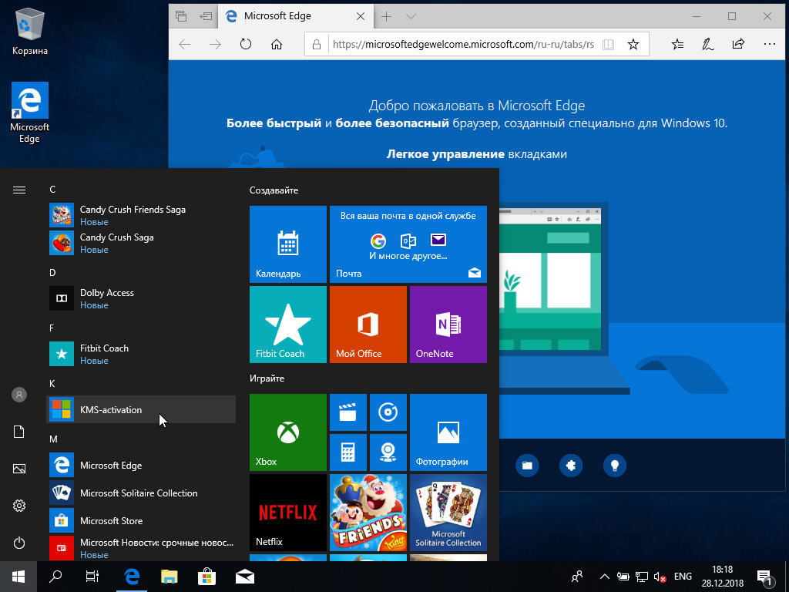
Task: Click the Edge address bar URL
Action: pyautogui.click(x=462, y=45)
